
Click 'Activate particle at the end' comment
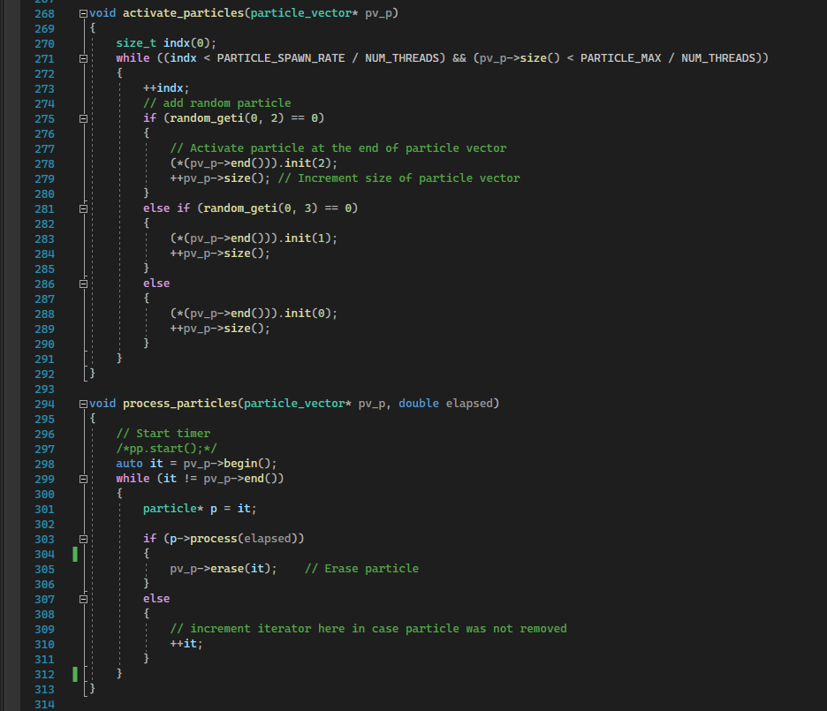tap(338, 148)
